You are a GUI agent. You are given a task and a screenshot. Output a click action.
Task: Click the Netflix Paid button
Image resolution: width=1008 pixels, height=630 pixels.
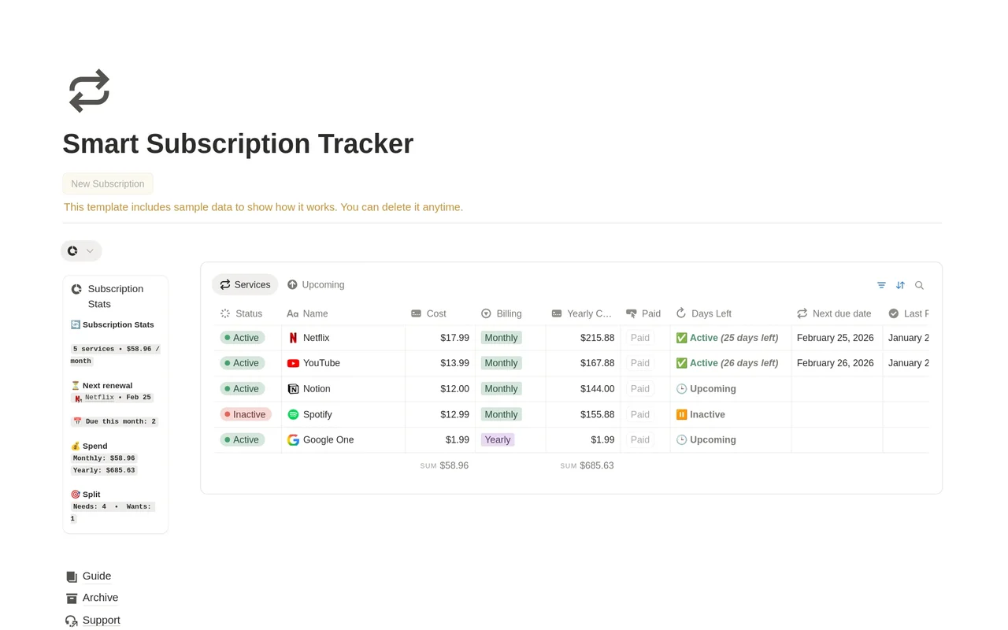[640, 338]
